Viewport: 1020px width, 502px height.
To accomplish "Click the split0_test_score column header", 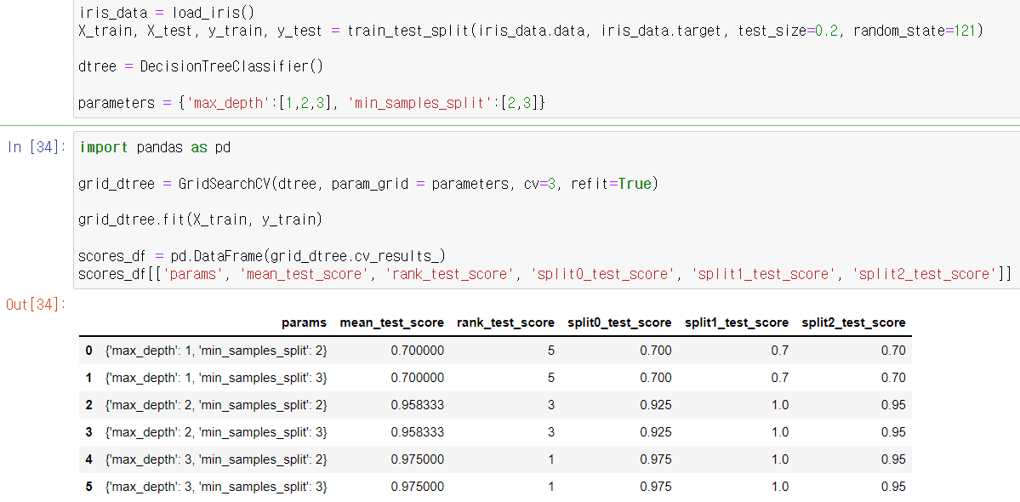I will click(619, 322).
